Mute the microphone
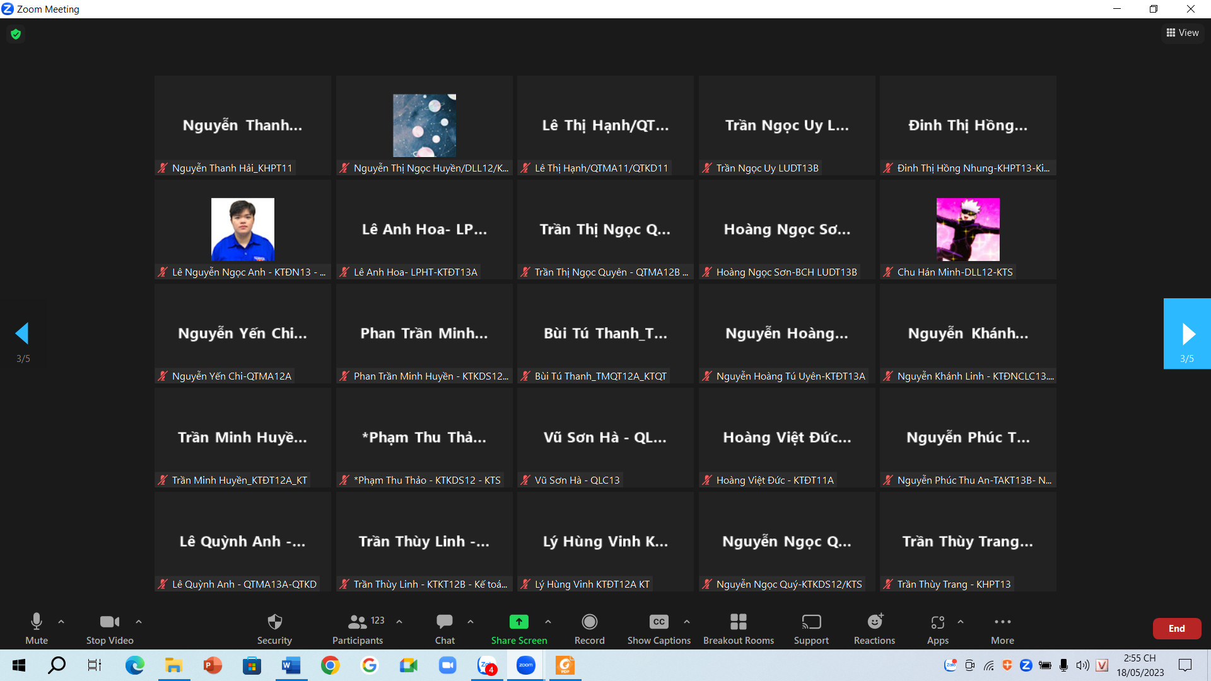The height and width of the screenshot is (681, 1211). point(37,629)
